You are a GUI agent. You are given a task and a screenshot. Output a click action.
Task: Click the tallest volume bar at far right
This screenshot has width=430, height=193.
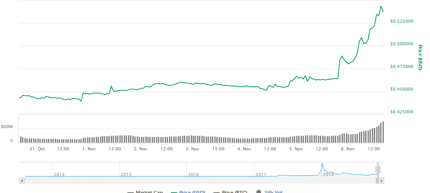[383, 132]
